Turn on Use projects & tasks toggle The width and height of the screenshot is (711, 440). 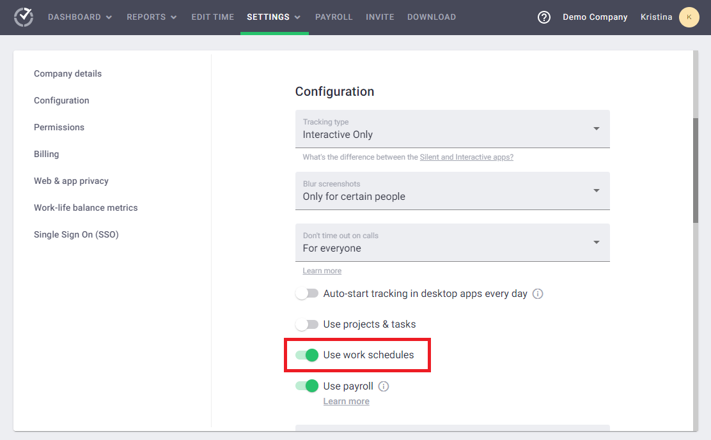click(307, 324)
